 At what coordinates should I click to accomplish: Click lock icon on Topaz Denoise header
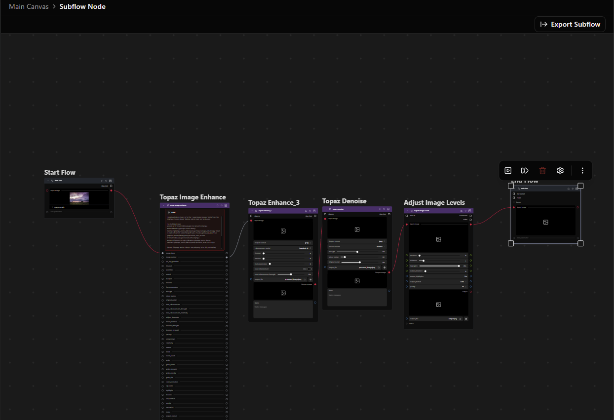380,209
